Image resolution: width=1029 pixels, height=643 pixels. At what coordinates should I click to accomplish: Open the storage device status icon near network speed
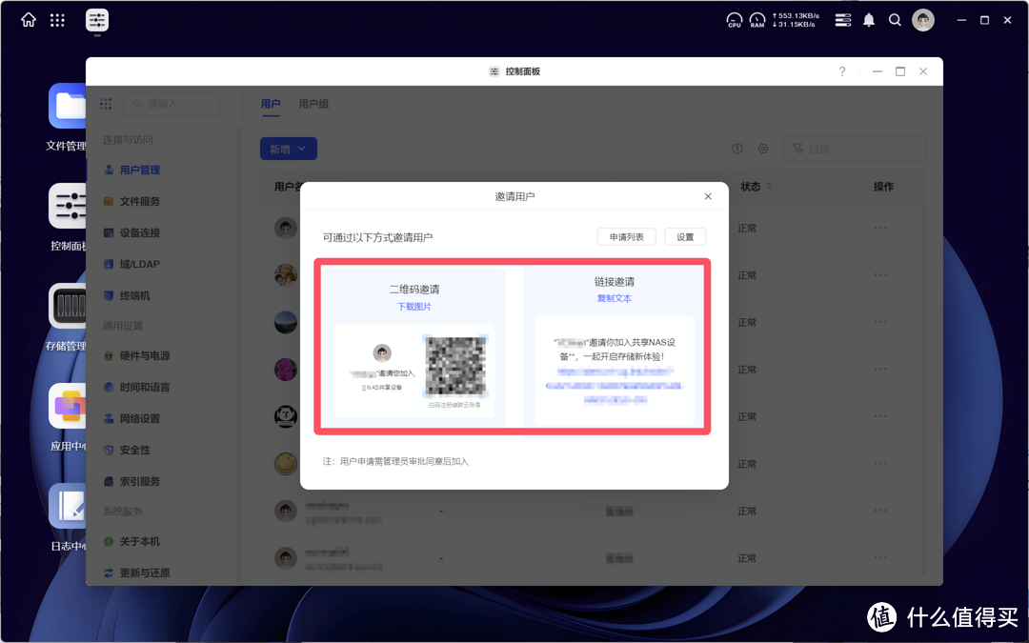coord(842,19)
